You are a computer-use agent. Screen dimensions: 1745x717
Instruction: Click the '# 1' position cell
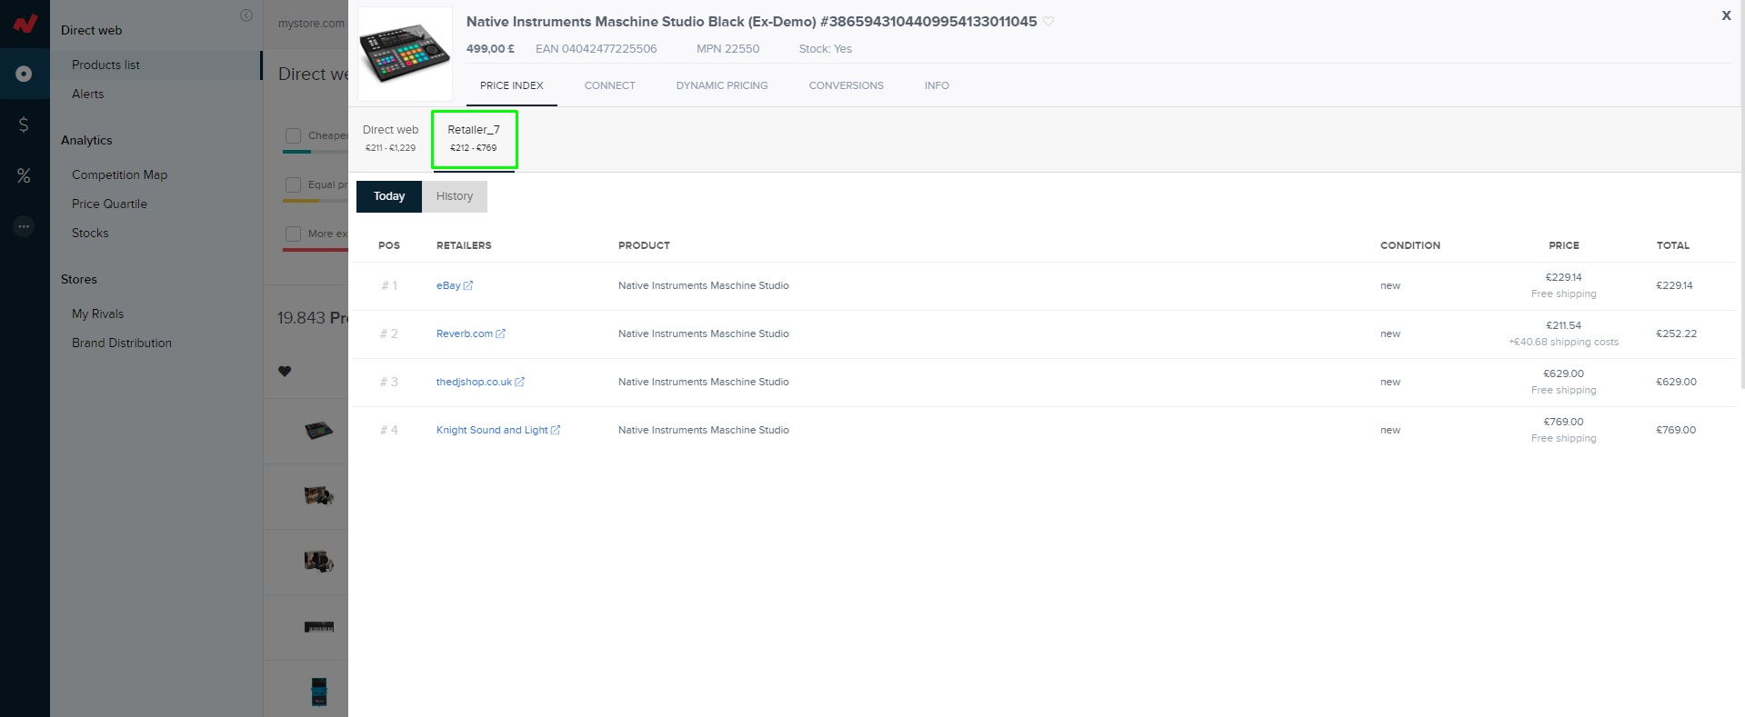coord(389,285)
